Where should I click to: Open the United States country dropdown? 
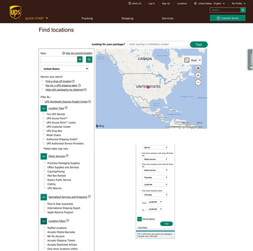pos(65,69)
